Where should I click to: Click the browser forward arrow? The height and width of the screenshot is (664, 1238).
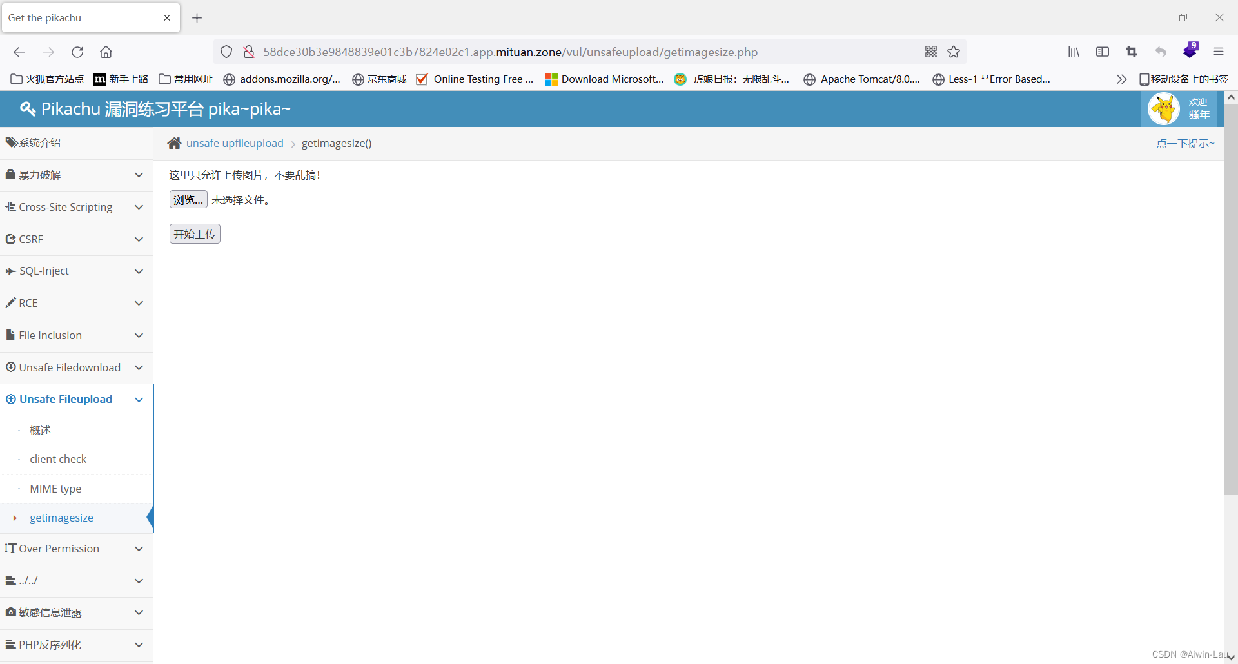(x=48, y=52)
